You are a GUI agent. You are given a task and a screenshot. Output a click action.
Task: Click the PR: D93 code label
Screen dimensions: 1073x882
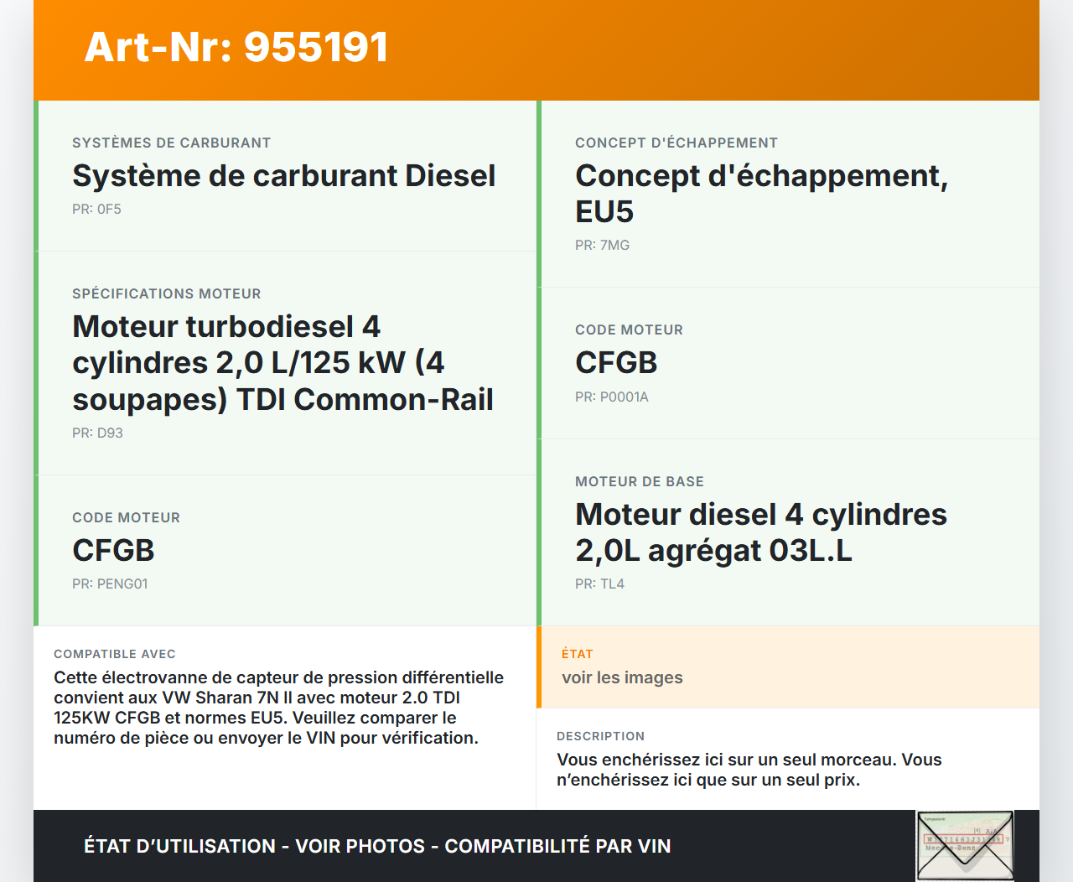pos(97,433)
